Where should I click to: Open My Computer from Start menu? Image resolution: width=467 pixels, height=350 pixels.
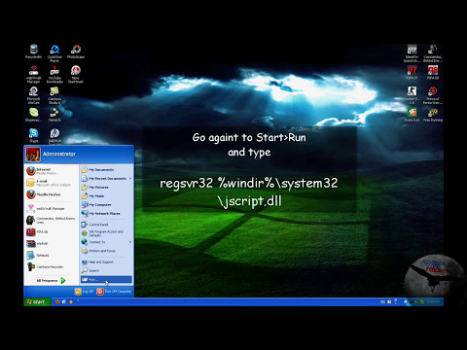(x=106, y=205)
